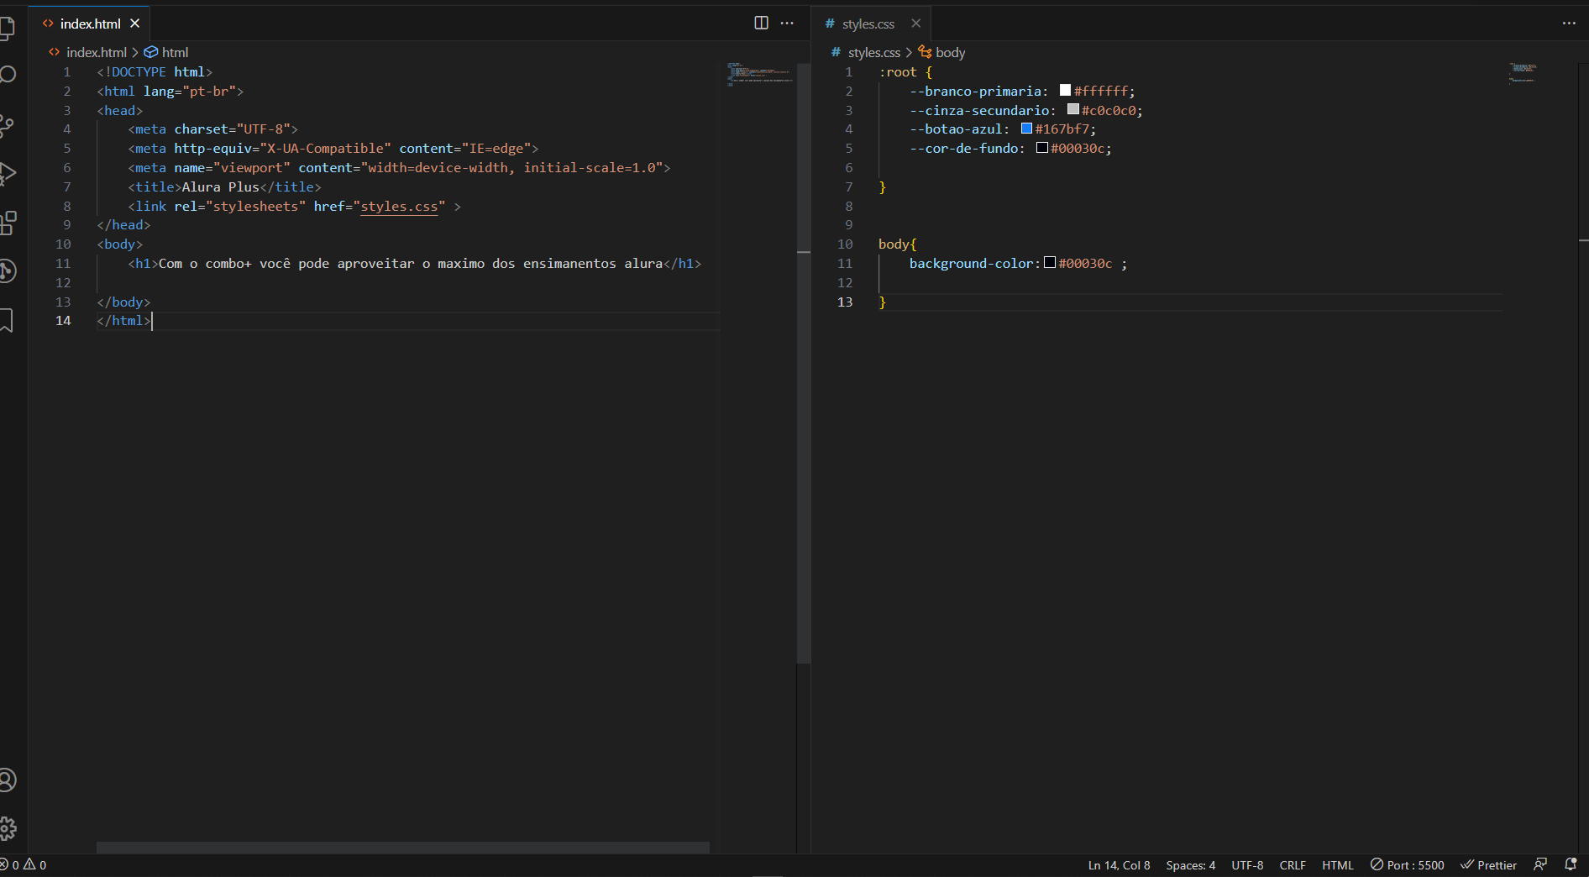
Task: Open the feedback person icon in status bar
Action: coord(1540,864)
